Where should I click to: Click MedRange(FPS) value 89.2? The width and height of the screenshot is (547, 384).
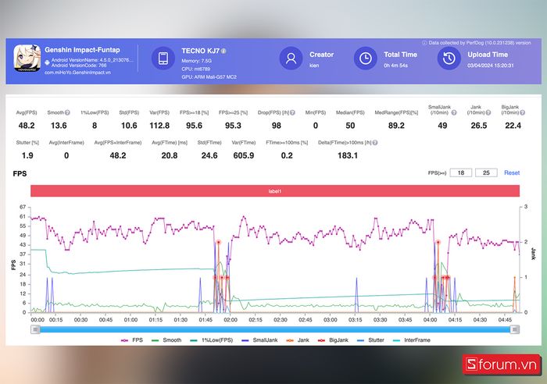[396, 126]
